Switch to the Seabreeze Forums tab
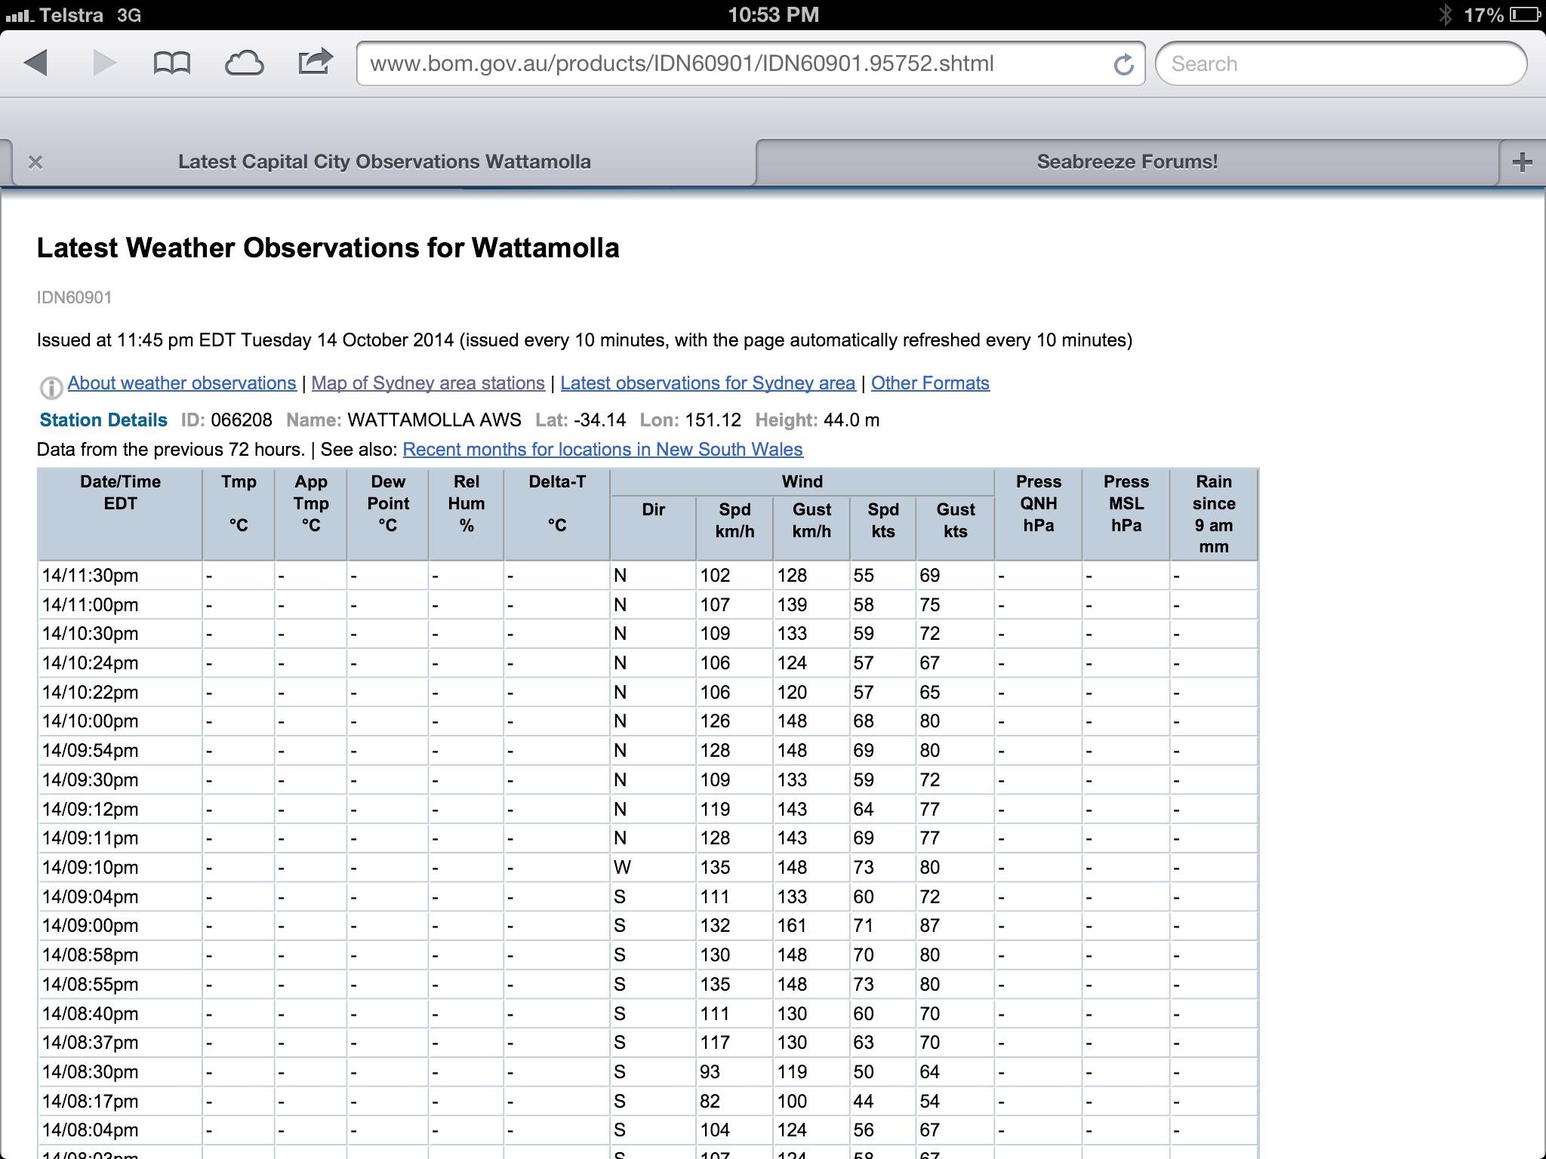This screenshot has height=1159, width=1546. pyautogui.click(x=1126, y=162)
